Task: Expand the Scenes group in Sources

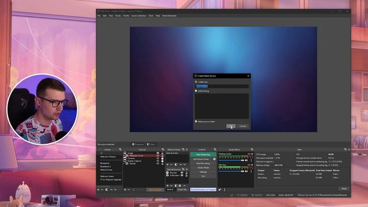Action: click(x=124, y=163)
